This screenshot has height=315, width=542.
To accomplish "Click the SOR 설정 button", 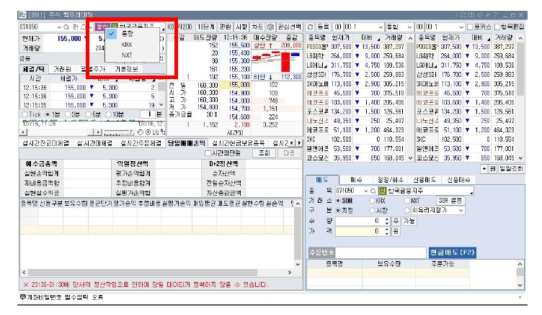I will 450,201.
